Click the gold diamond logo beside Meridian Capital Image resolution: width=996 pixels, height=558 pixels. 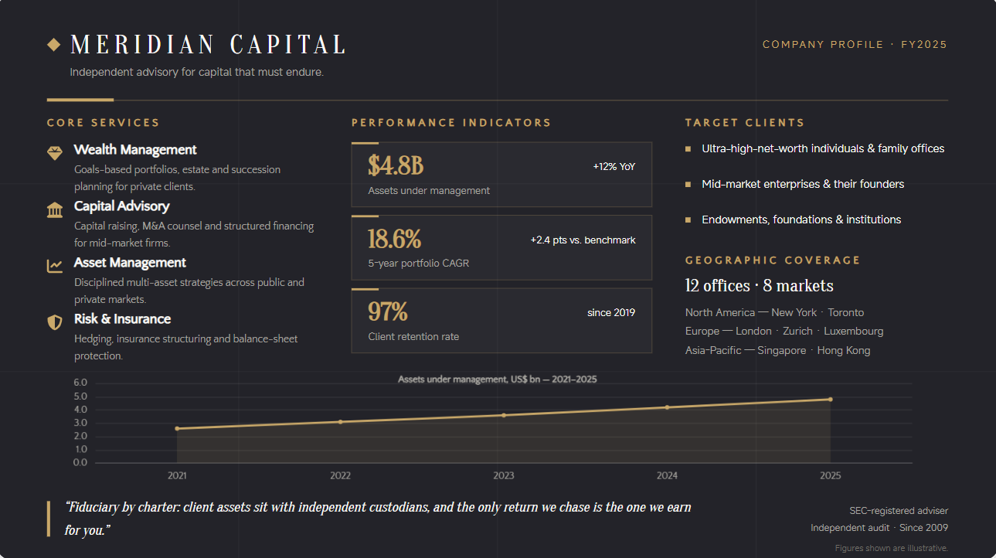54,45
